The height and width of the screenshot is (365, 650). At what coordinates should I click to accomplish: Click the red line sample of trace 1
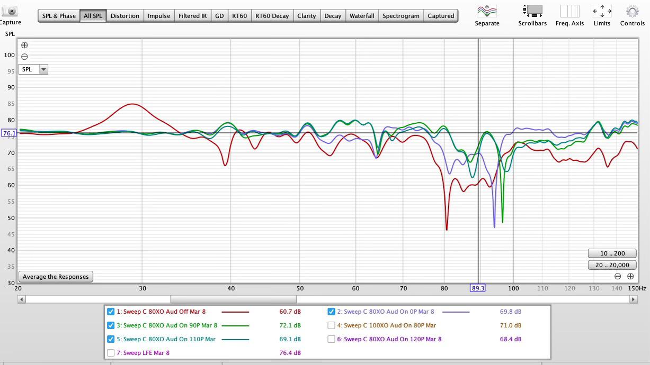tap(235, 312)
